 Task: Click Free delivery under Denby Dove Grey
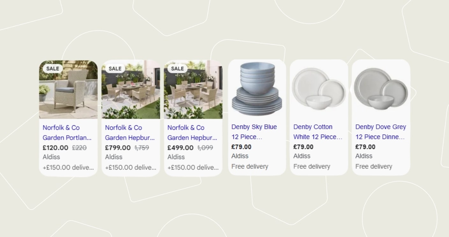pos(373,166)
